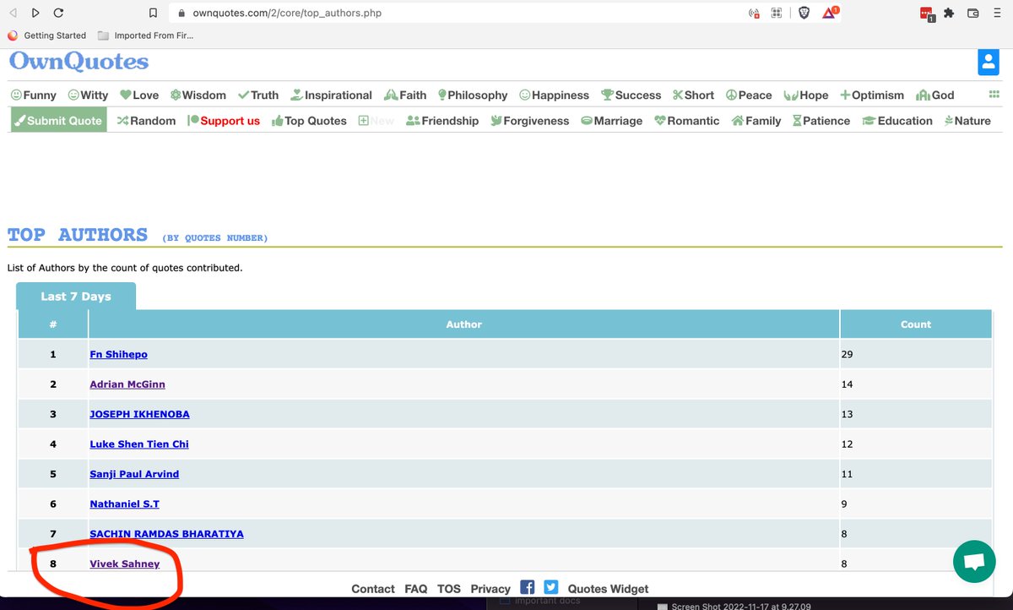Open the Getting Started bookmark
Viewport: 1013px width, 610px height.
click(x=47, y=35)
